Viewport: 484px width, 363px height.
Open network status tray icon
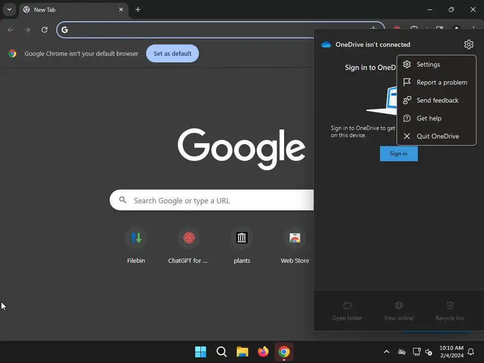[x=417, y=352]
